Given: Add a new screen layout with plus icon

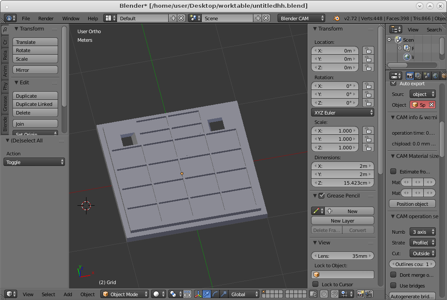Looking at the screenshot, I should [173, 18].
